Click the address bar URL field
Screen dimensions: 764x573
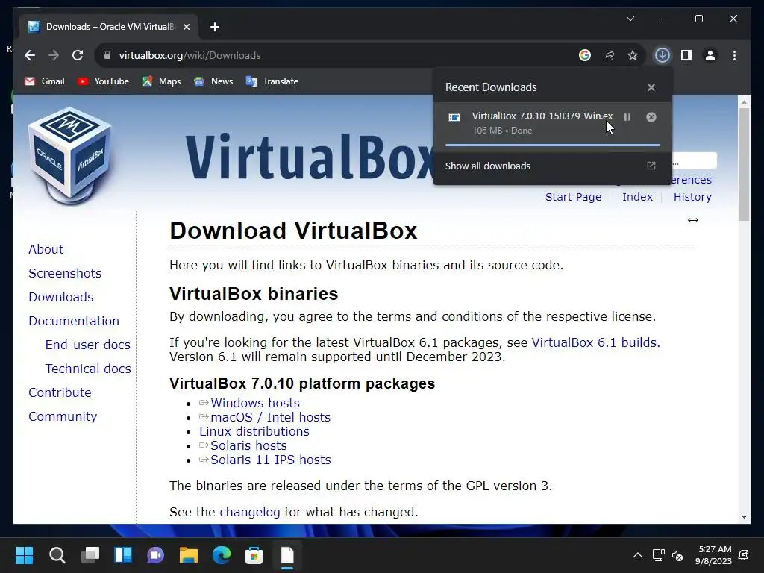coord(341,55)
